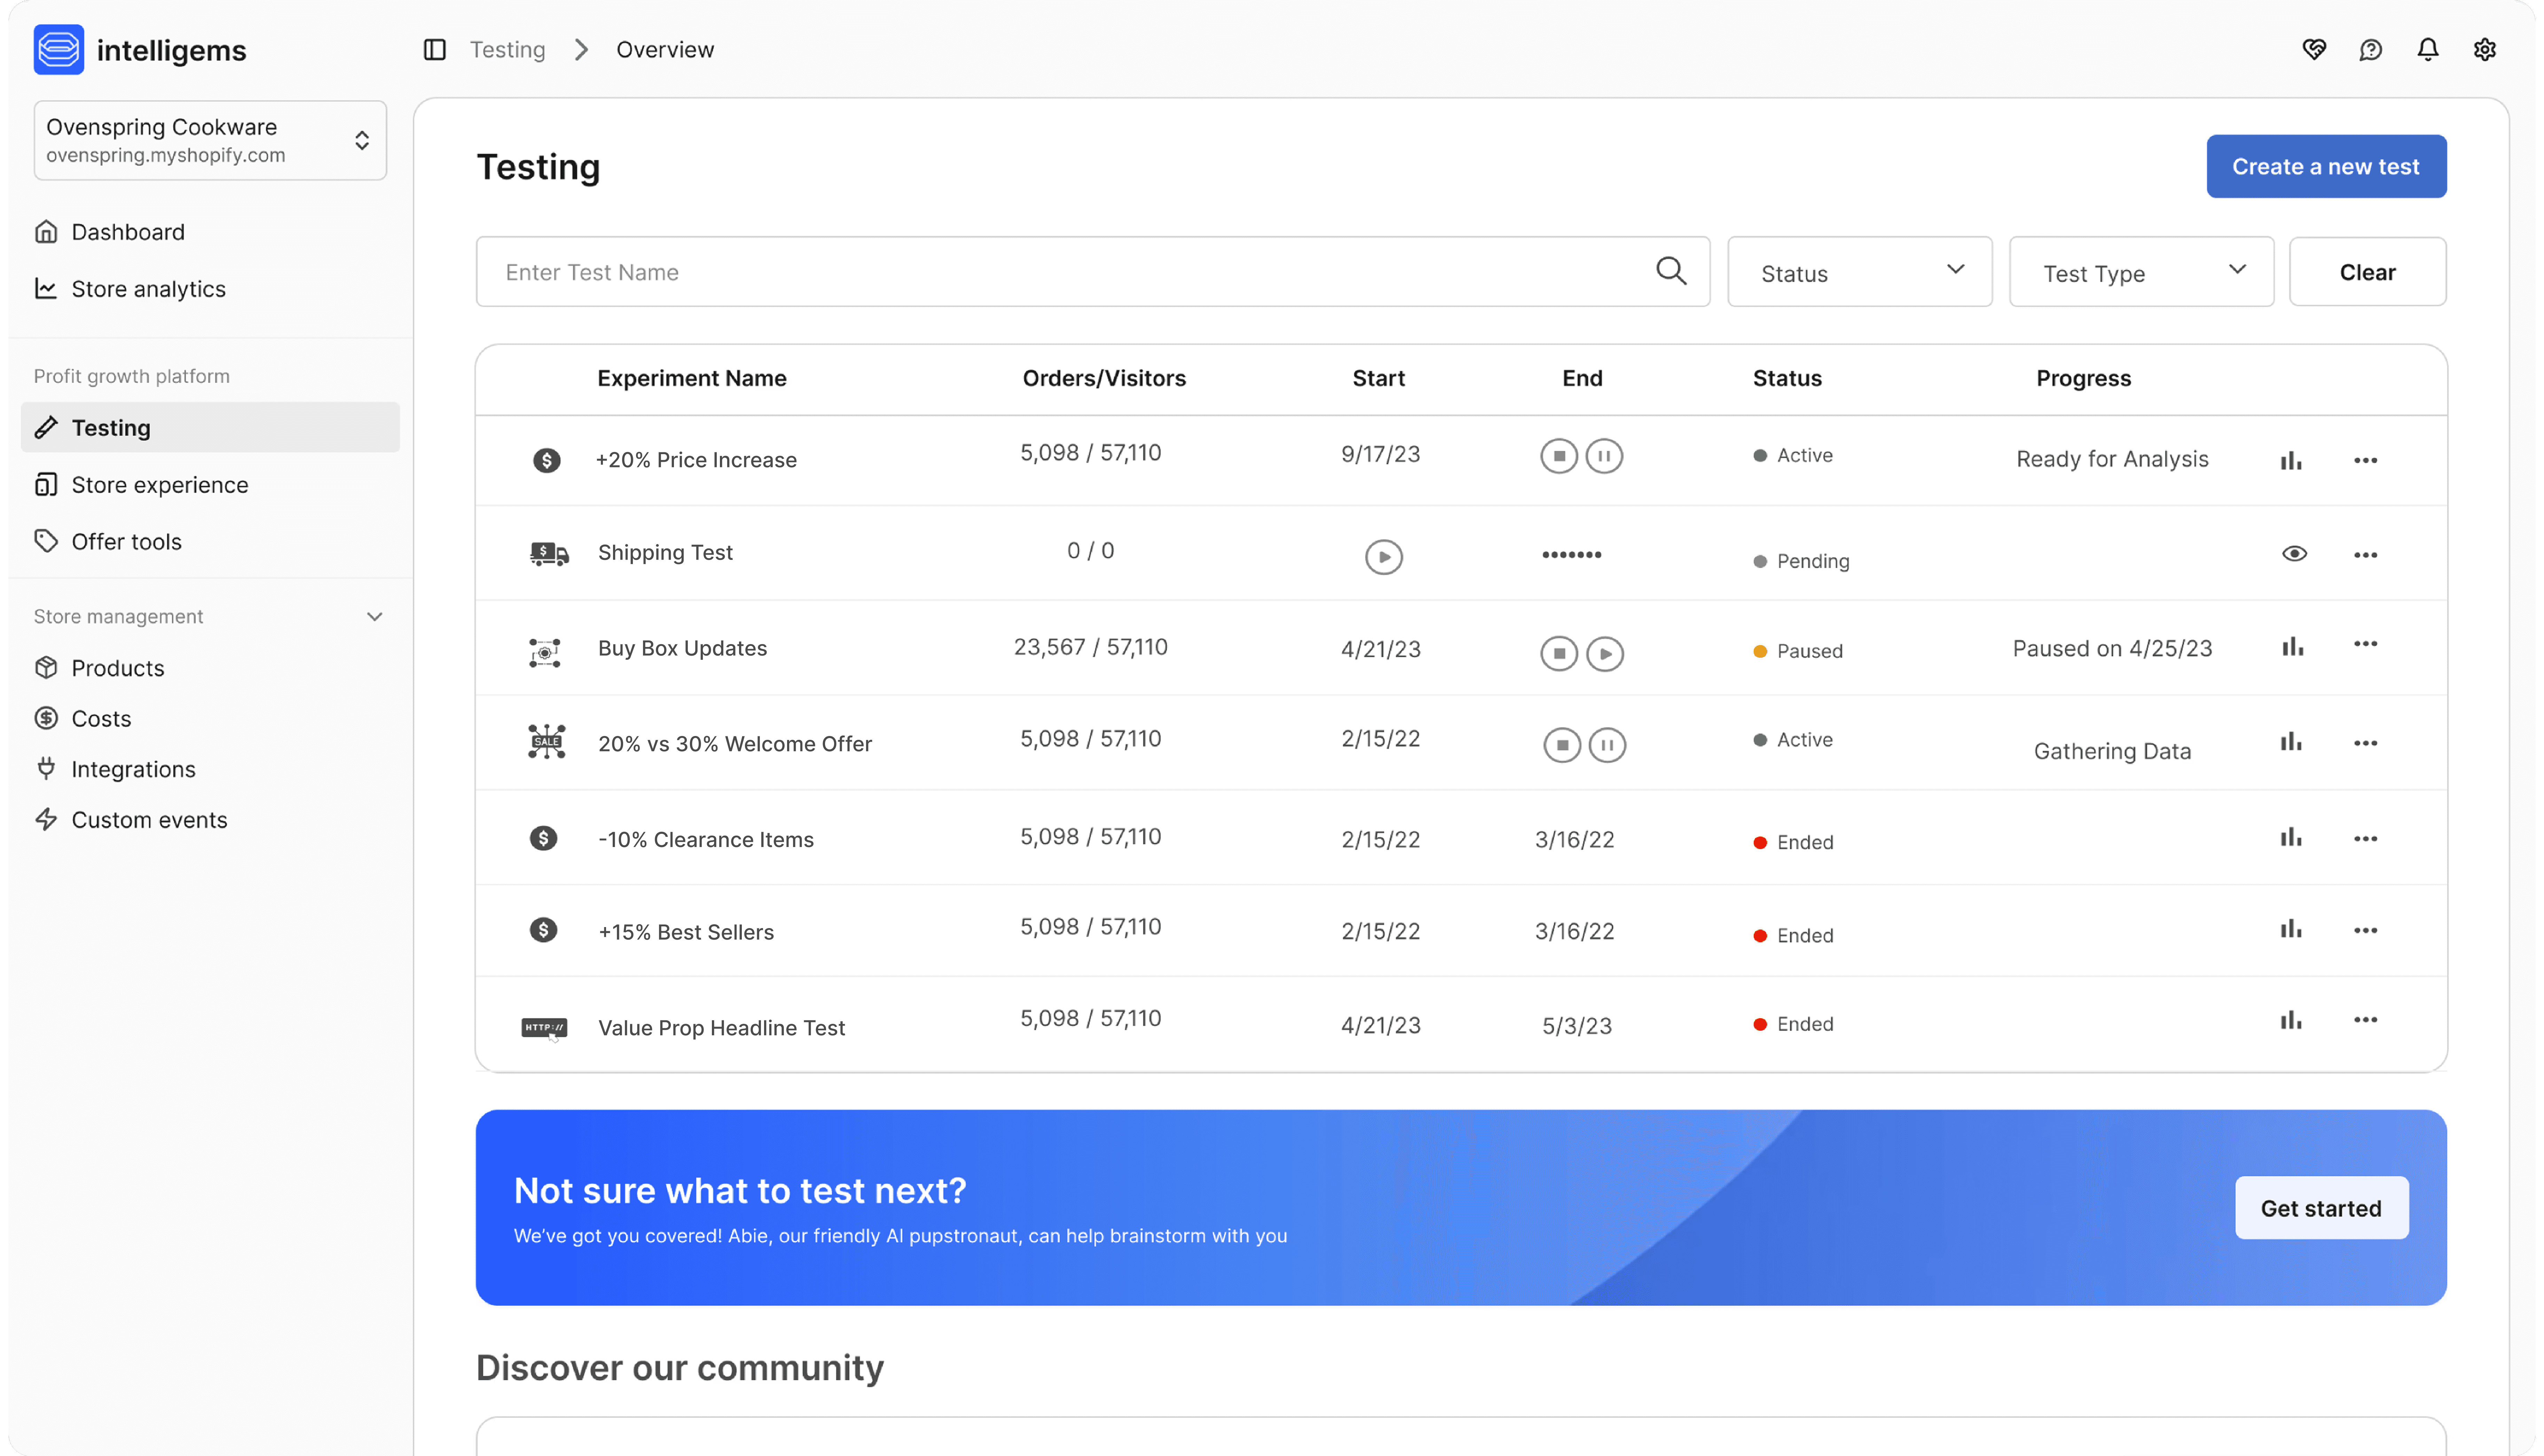Collapse the Store management section
2544x1456 pixels.
tap(375, 617)
